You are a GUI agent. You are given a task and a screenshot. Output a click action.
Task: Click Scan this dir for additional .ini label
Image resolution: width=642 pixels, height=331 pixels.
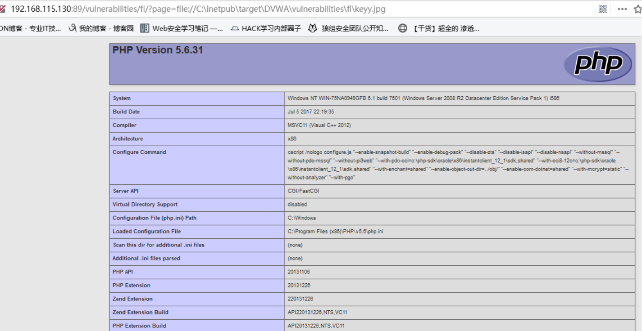pos(159,245)
